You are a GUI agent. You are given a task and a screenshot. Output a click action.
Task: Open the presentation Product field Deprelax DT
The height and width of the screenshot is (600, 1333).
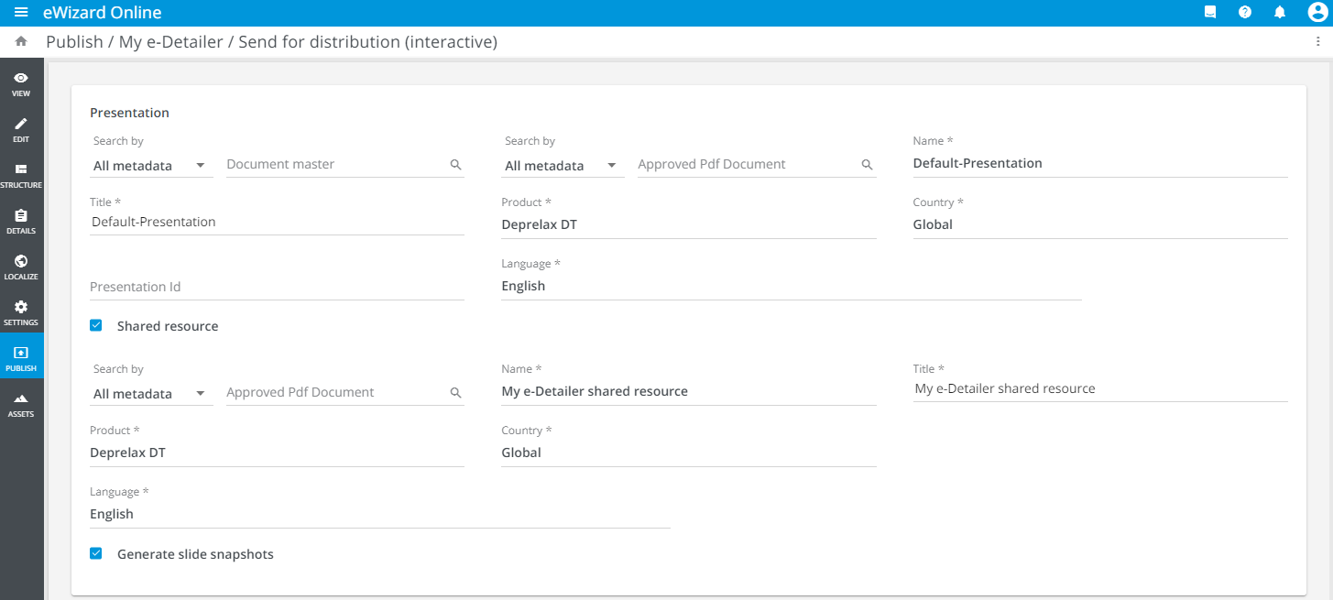(687, 224)
